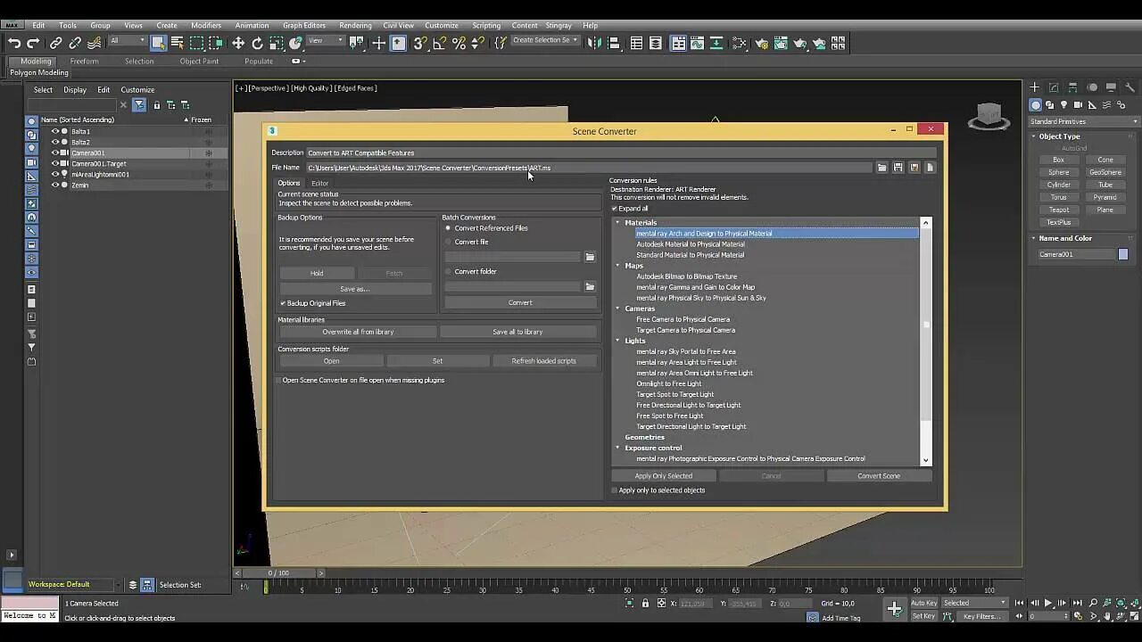Click the browse icon for Convert file

(590, 257)
